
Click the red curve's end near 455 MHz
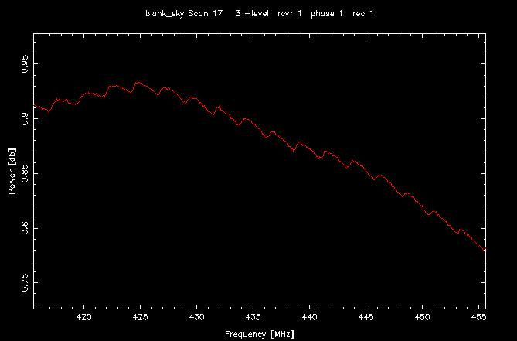click(485, 249)
